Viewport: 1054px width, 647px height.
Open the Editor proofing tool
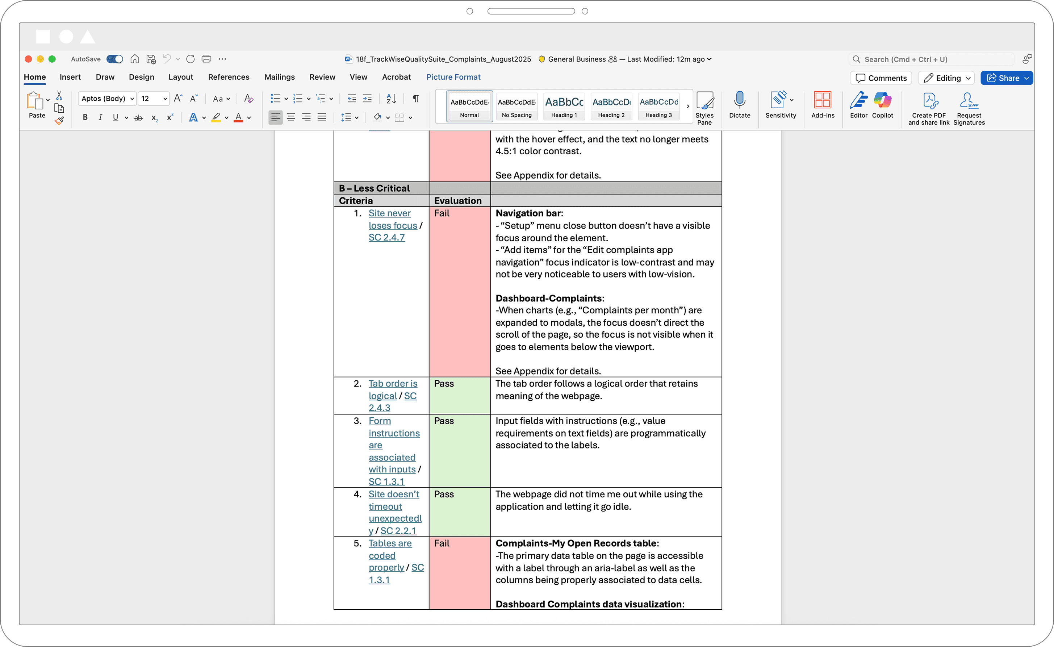(858, 105)
